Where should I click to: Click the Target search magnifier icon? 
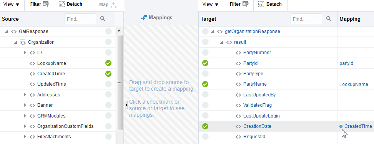(329, 19)
